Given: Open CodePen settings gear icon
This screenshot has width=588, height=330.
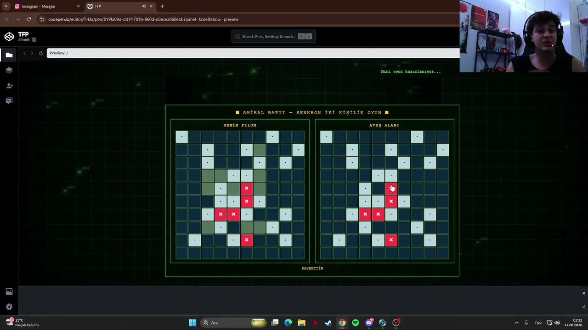Looking at the screenshot, I should point(9,307).
